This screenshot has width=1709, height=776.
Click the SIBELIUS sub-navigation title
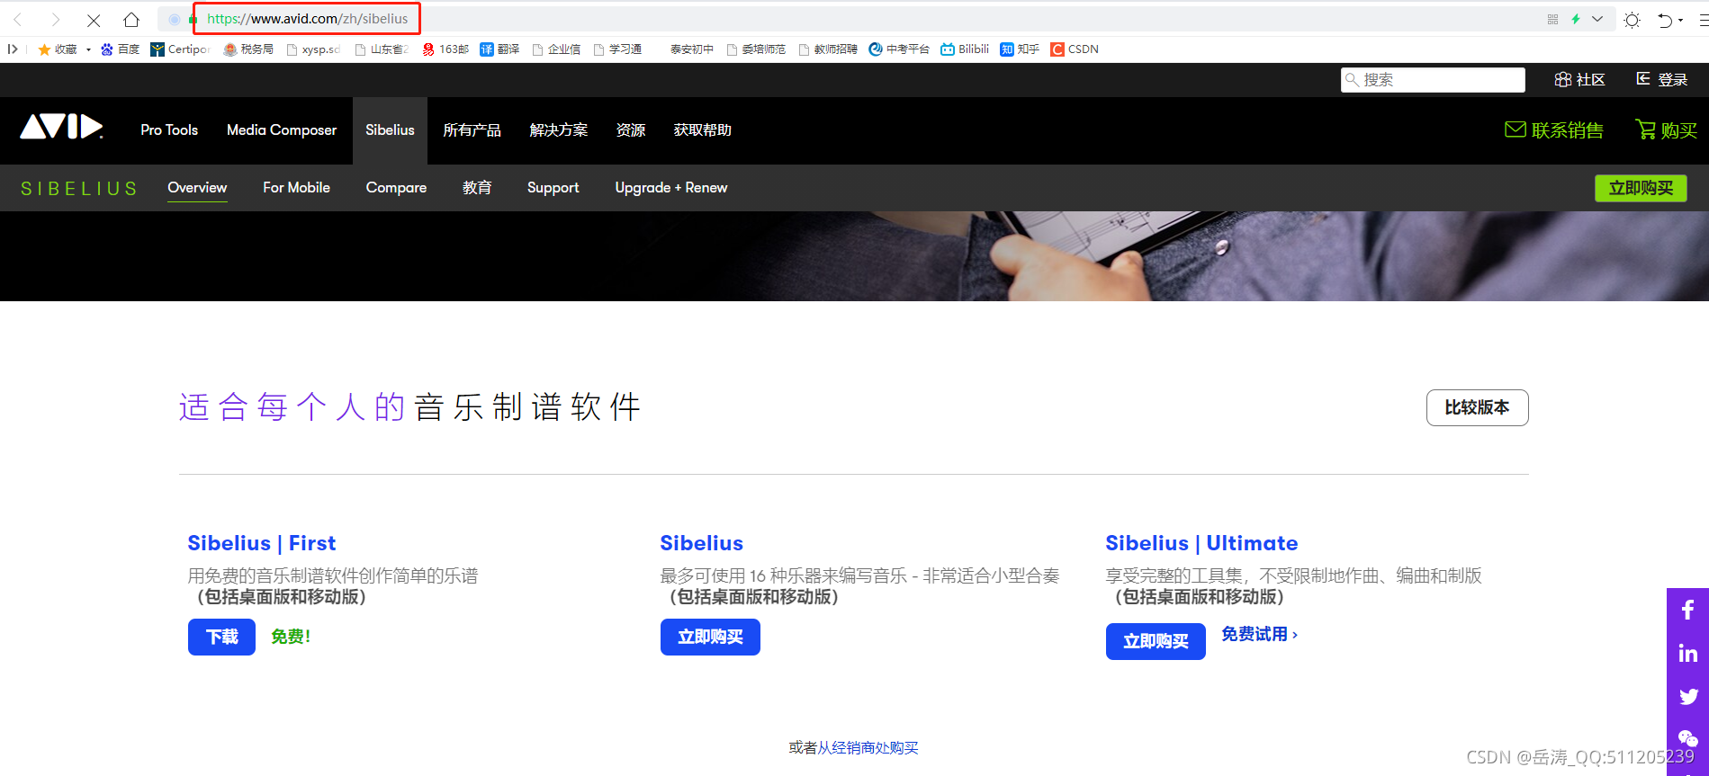(79, 189)
